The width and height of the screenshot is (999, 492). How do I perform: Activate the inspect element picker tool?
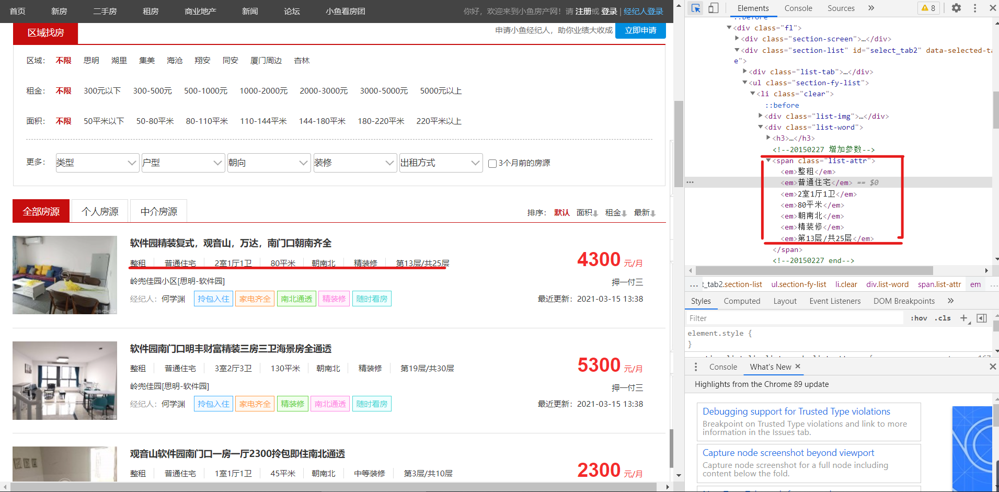[x=695, y=8]
